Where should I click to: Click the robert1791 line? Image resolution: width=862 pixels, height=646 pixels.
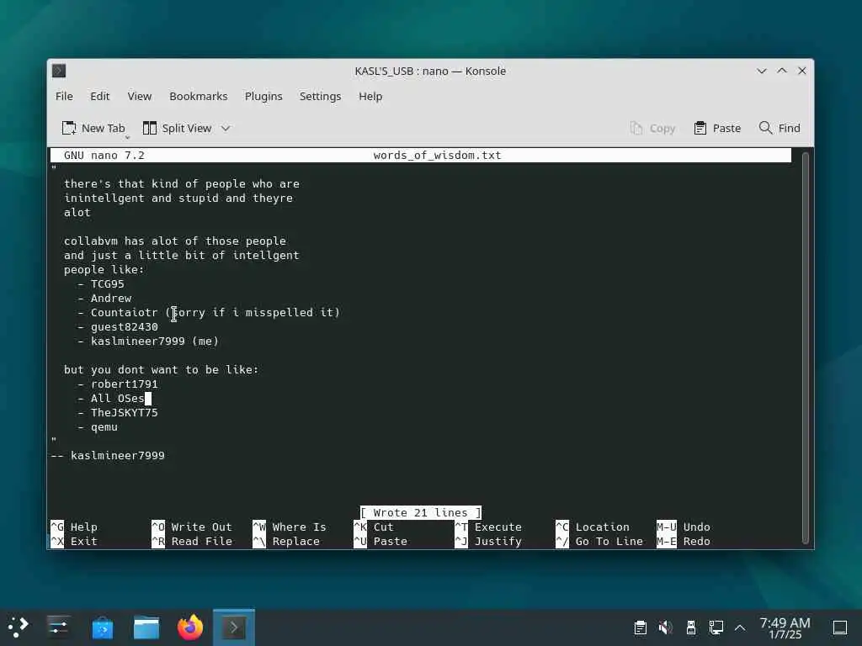click(118, 384)
